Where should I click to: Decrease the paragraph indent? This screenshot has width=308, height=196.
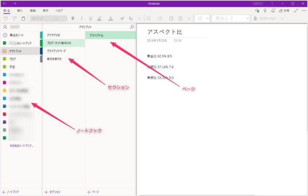[x=171, y=18]
